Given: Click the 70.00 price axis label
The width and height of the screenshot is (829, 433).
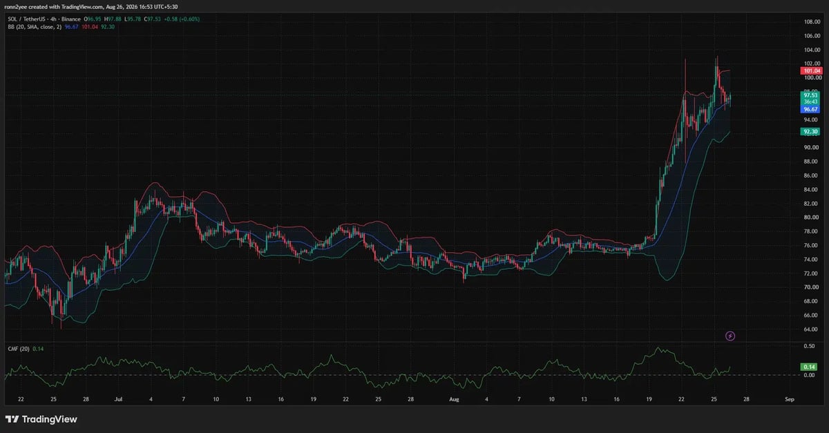Looking at the screenshot, I should click(810, 287).
